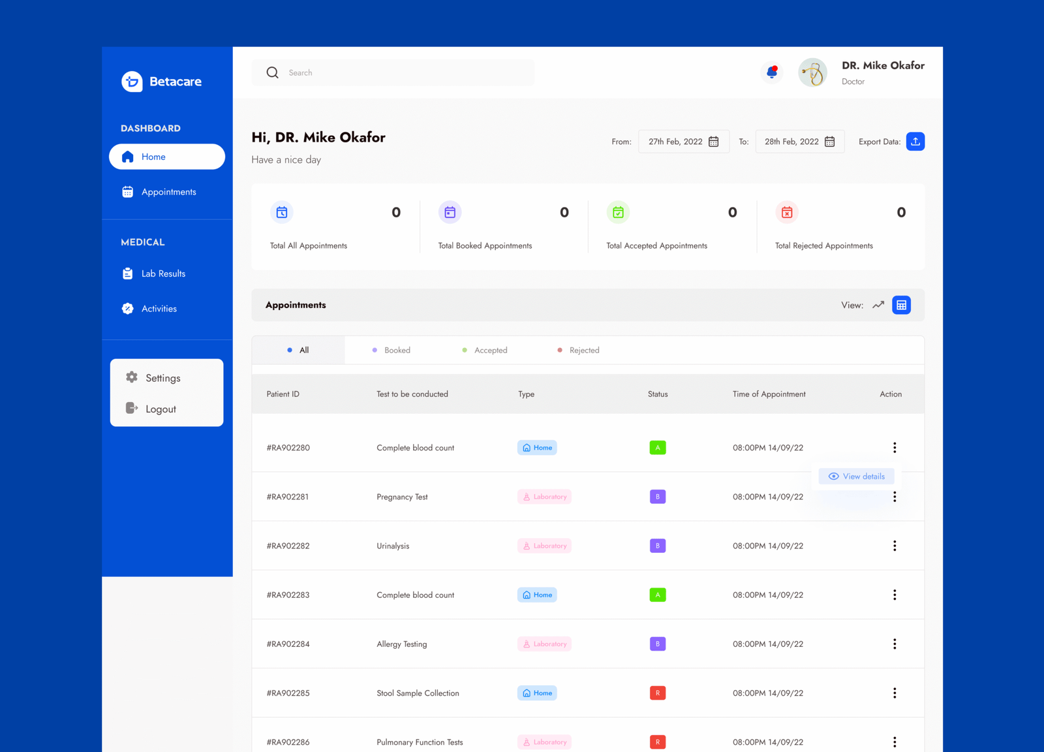The width and height of the screenshot is (1044, 752).
Task: Click the notification bell icon
Action: pyautogui.click(x=772, y=72)
